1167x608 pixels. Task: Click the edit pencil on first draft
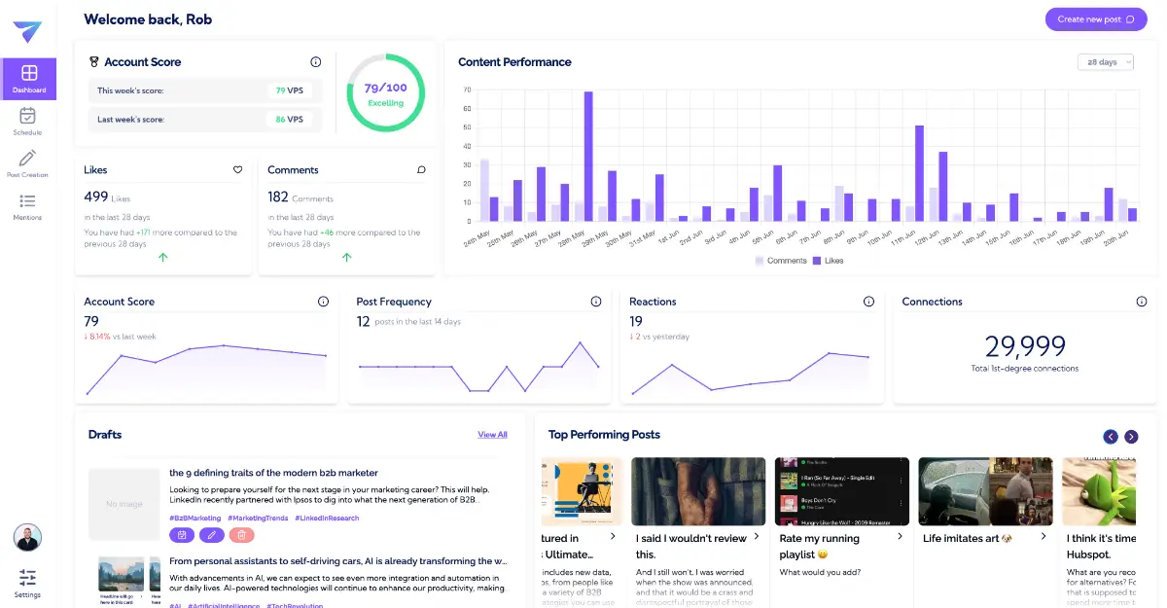[x=211, y=535]
